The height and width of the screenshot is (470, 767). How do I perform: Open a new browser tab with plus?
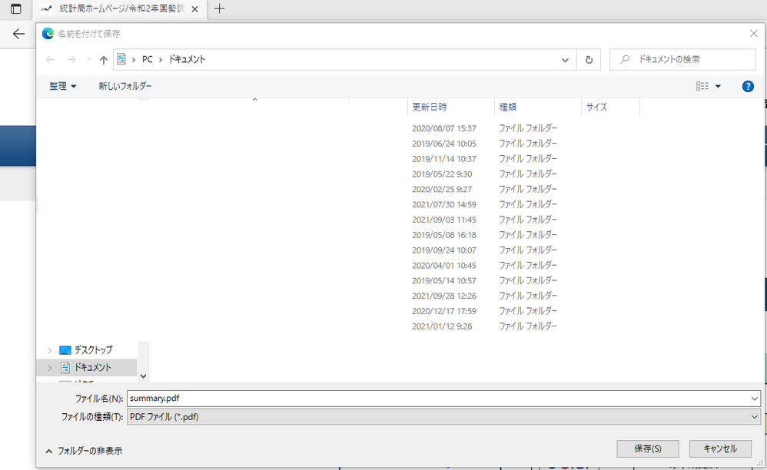[x=219, y=8]
